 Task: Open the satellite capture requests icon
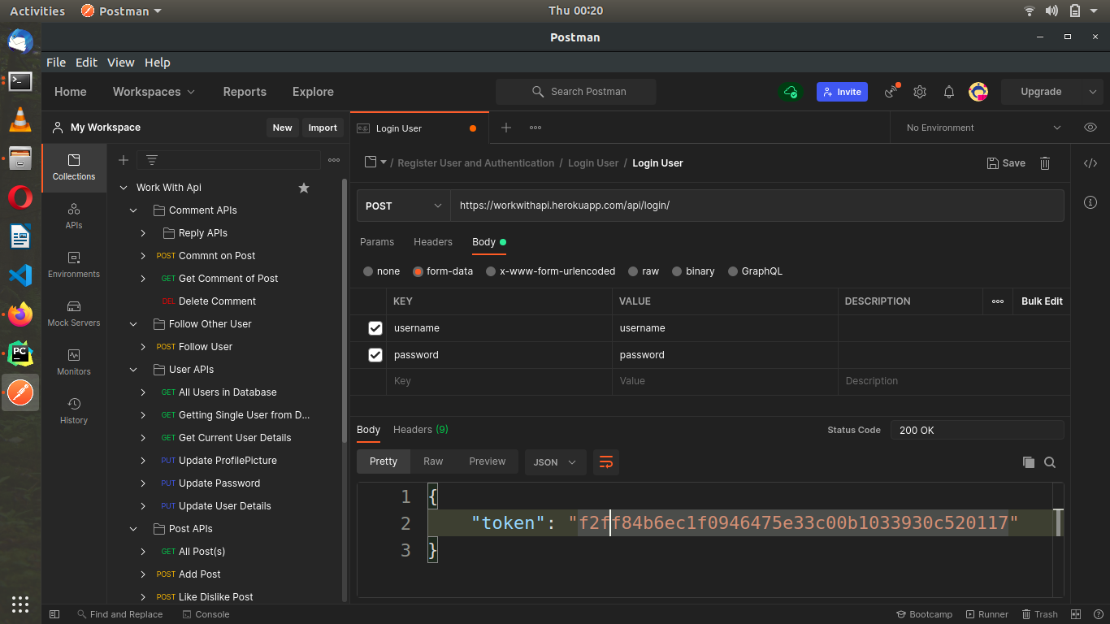(x=892, y=92)
